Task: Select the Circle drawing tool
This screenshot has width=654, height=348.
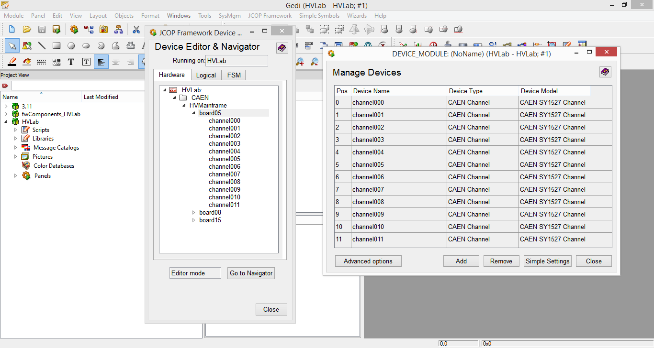Action: 71,46
